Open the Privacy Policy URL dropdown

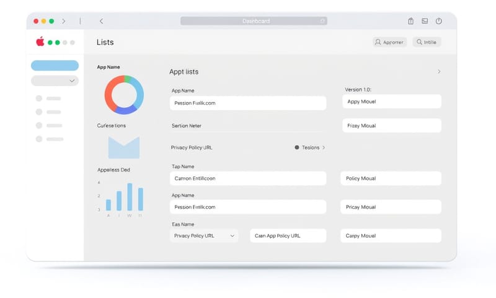(x=204, y=236)
